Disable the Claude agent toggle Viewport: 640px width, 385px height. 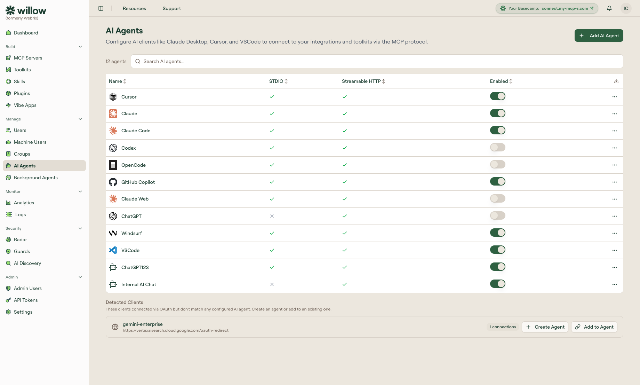[x=498, y=113]
